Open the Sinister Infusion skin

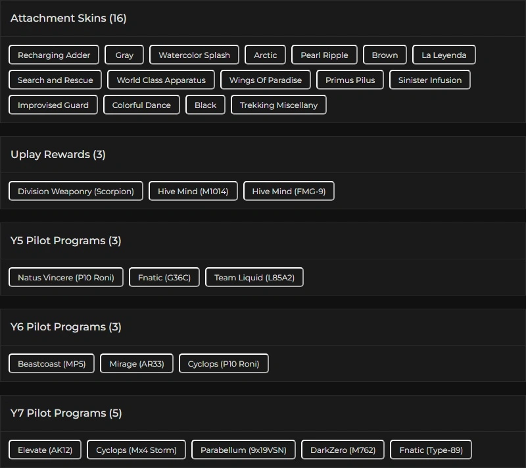pos(430,80)
